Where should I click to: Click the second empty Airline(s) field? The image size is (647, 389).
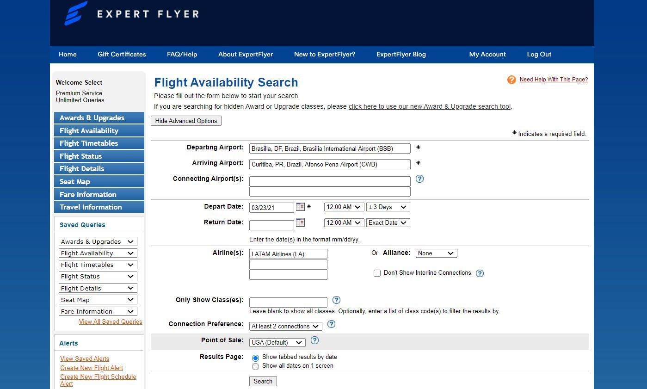[288, 264]
